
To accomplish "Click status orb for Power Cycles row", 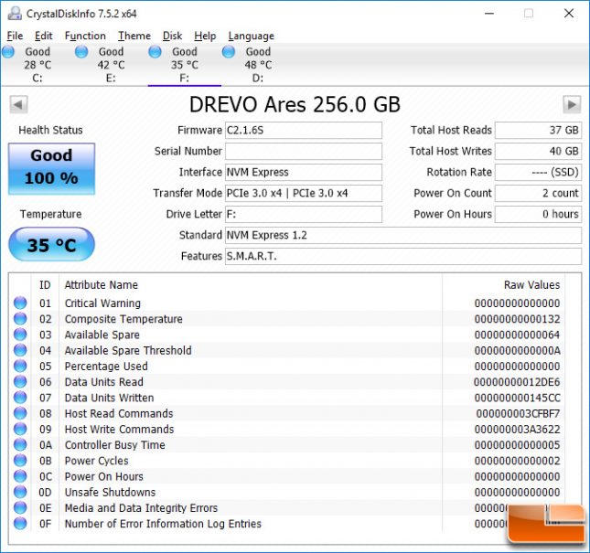I will tap(20, 461).
